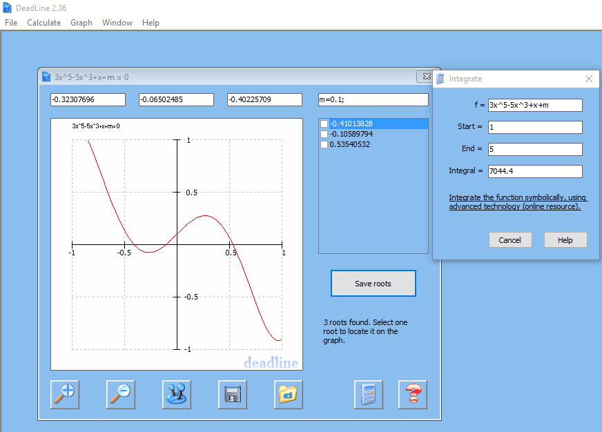The height and width of the screenshot is (432, 602).
Task: Click the zoom out magnifier icon
Action: tap(121, 395)
